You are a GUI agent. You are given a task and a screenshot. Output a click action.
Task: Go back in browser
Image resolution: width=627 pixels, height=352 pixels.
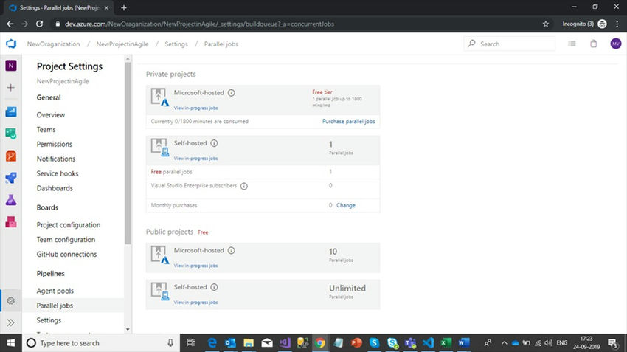pyautogui.click(x=10, y=24)
